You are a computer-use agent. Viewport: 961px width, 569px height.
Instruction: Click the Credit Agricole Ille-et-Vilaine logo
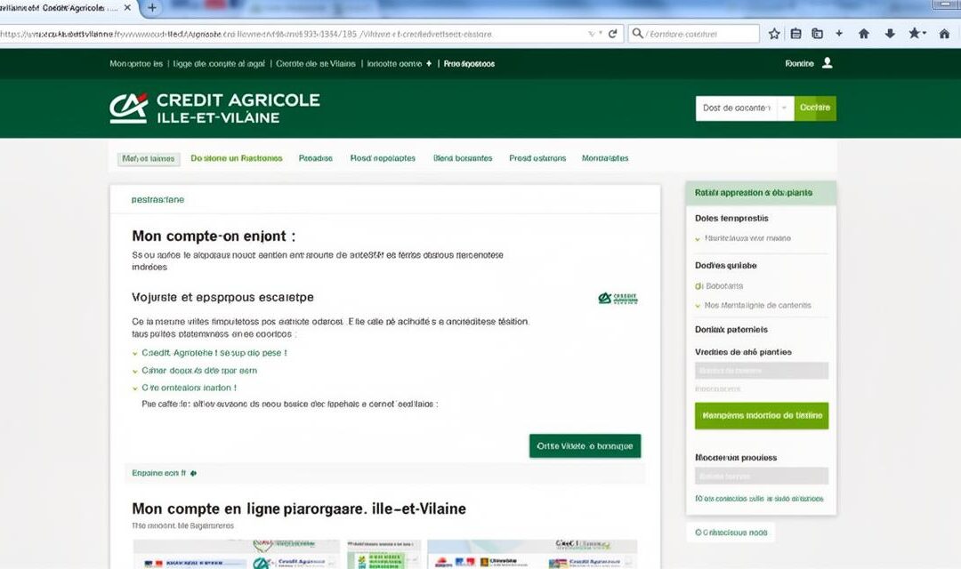click(214, 108)
